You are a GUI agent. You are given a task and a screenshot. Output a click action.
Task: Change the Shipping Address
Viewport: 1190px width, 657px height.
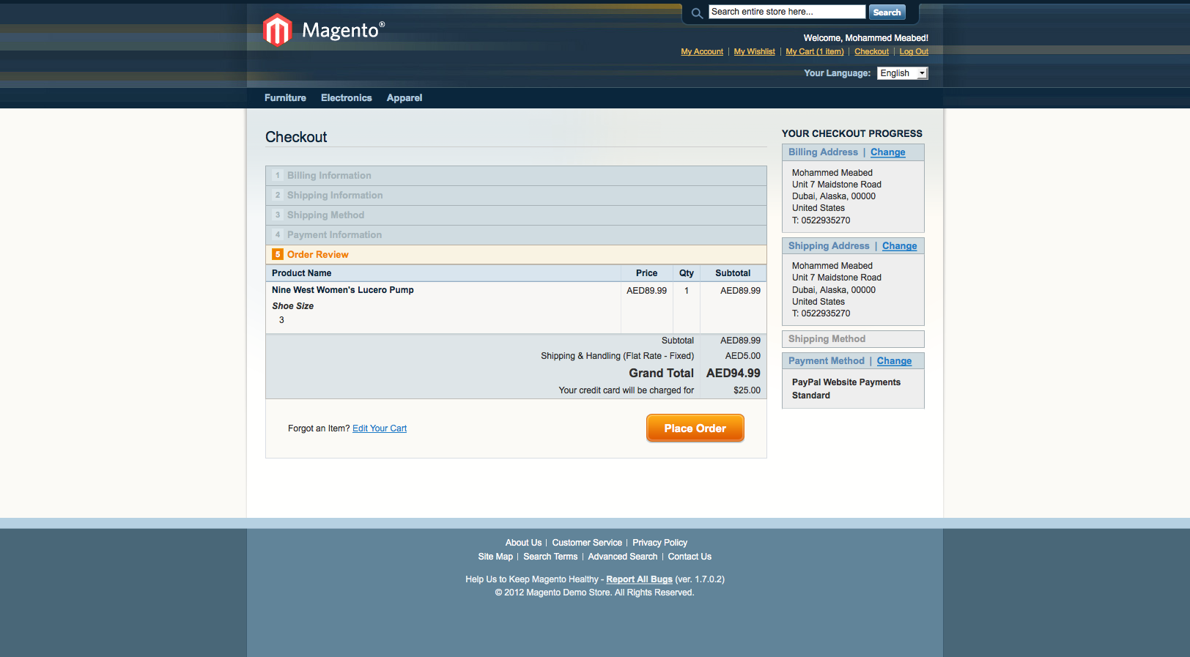pos(899,246)
